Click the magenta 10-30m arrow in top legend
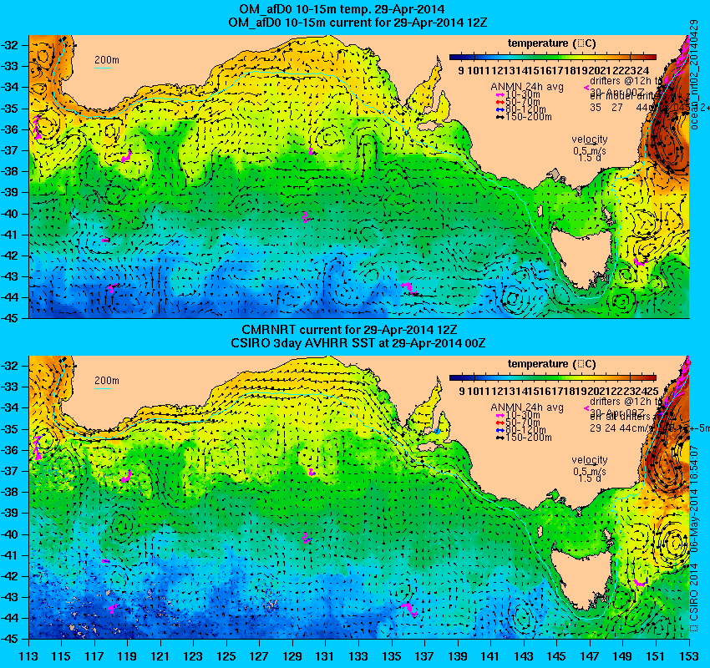 (500, 95)
